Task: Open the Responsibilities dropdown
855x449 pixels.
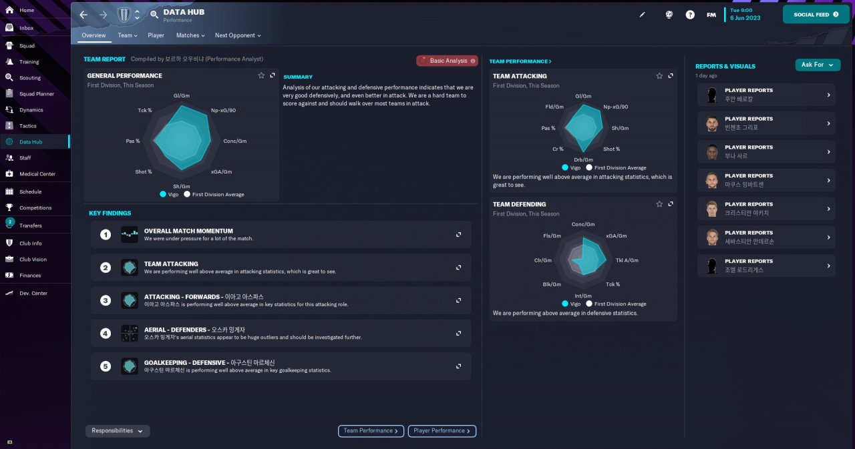Action: click(x=118, y=431)
